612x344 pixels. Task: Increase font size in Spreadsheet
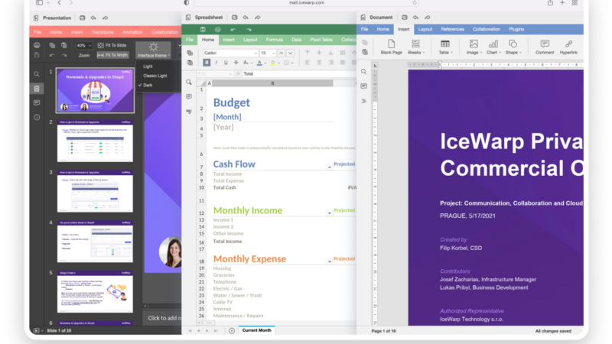(x=281, y=53)
